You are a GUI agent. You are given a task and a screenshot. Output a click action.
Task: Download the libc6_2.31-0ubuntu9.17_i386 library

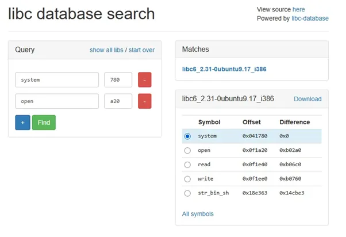click(x=307, y=99)
